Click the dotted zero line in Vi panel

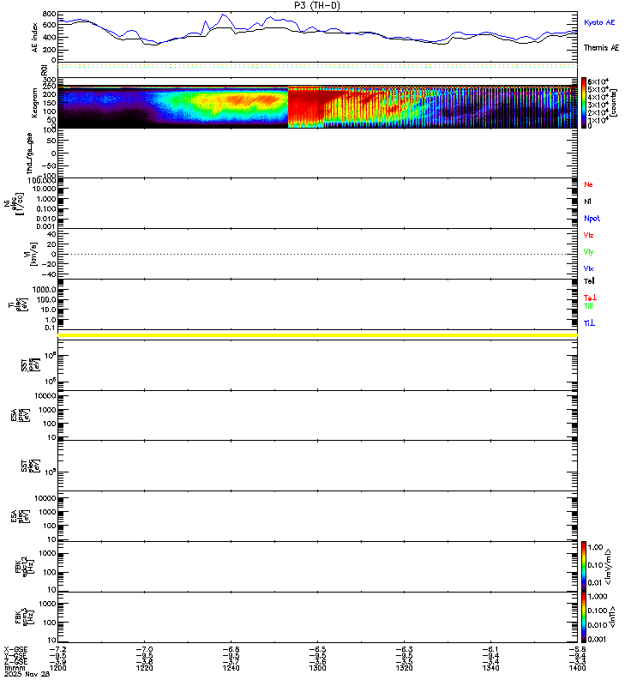click(x=317, y=254)
